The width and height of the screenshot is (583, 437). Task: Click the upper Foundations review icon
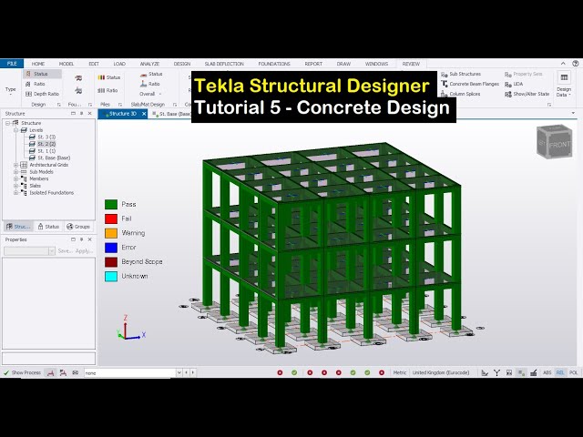(78, 78)
